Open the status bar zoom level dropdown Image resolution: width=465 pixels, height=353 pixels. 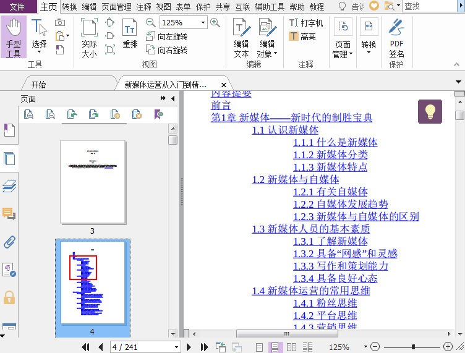click(x=365, y=346)
